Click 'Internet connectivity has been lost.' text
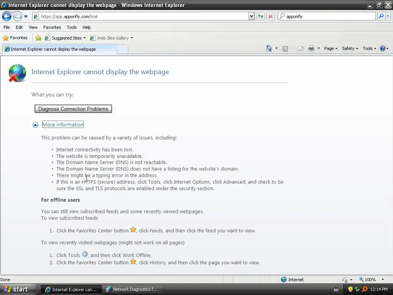Viewport: 393px width, 295px height. pos(95,150)
